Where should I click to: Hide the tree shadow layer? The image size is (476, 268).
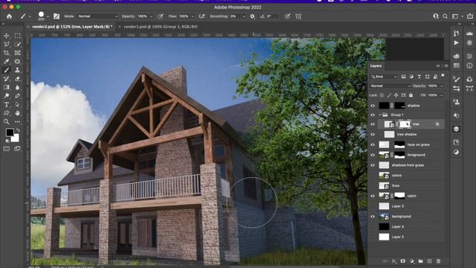373,135
